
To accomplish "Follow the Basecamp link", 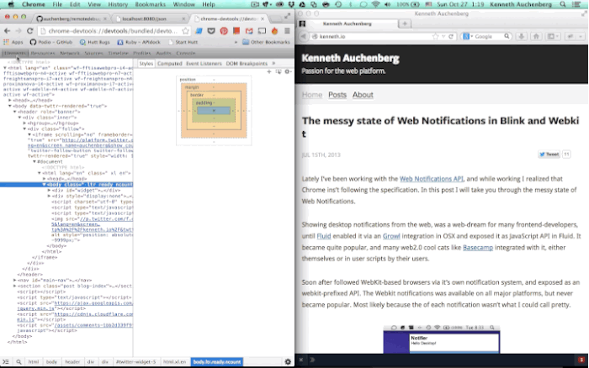I will coord(478,248).
